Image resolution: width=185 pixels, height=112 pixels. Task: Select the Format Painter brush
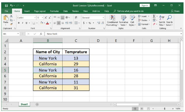tap(11, 24)
